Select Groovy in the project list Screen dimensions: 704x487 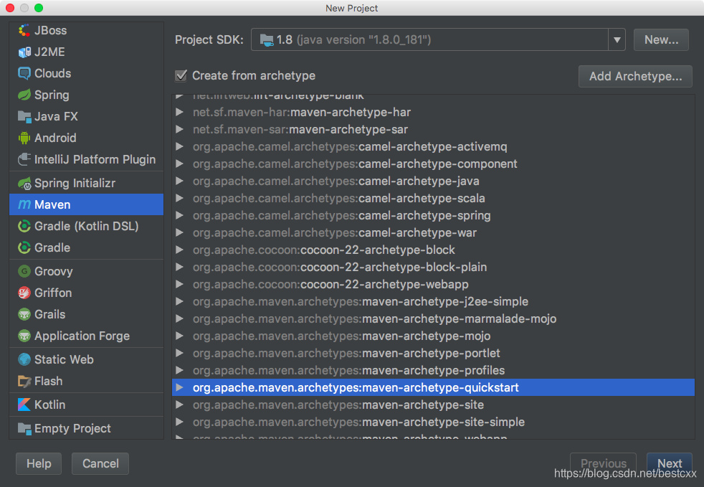pyautogui.click(x=86, y=271)
